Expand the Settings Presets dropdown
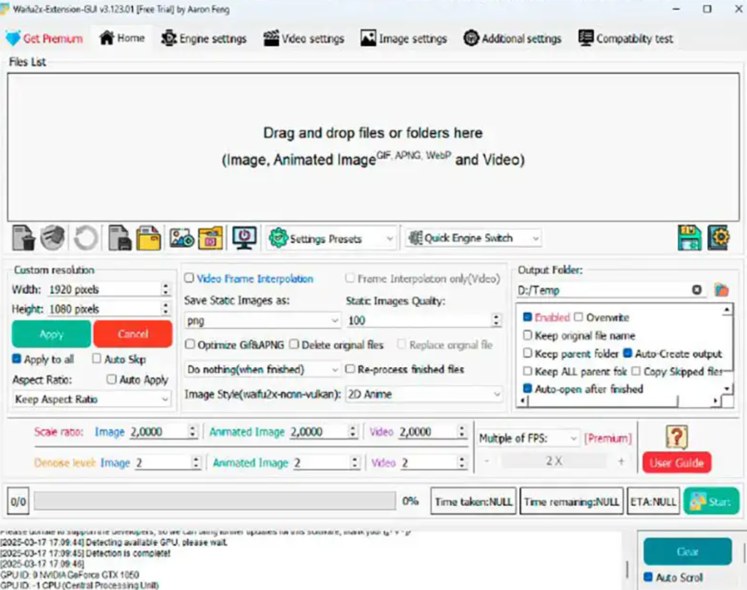The image size is (747, 590). click(x=332, y=238)
